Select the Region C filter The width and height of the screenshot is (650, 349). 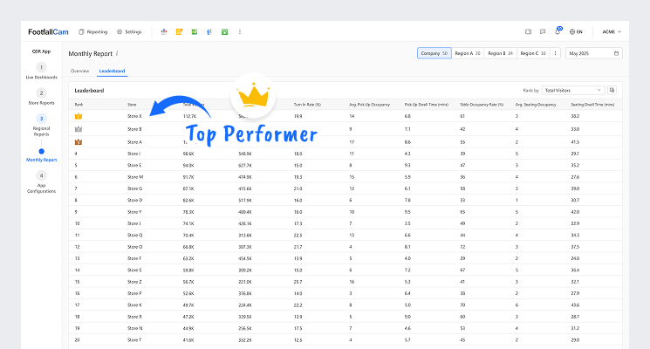[533, 53]
